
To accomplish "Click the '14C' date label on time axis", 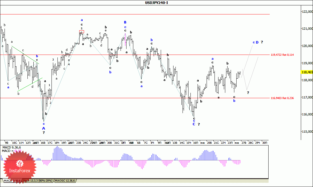I will click(182, 143).
